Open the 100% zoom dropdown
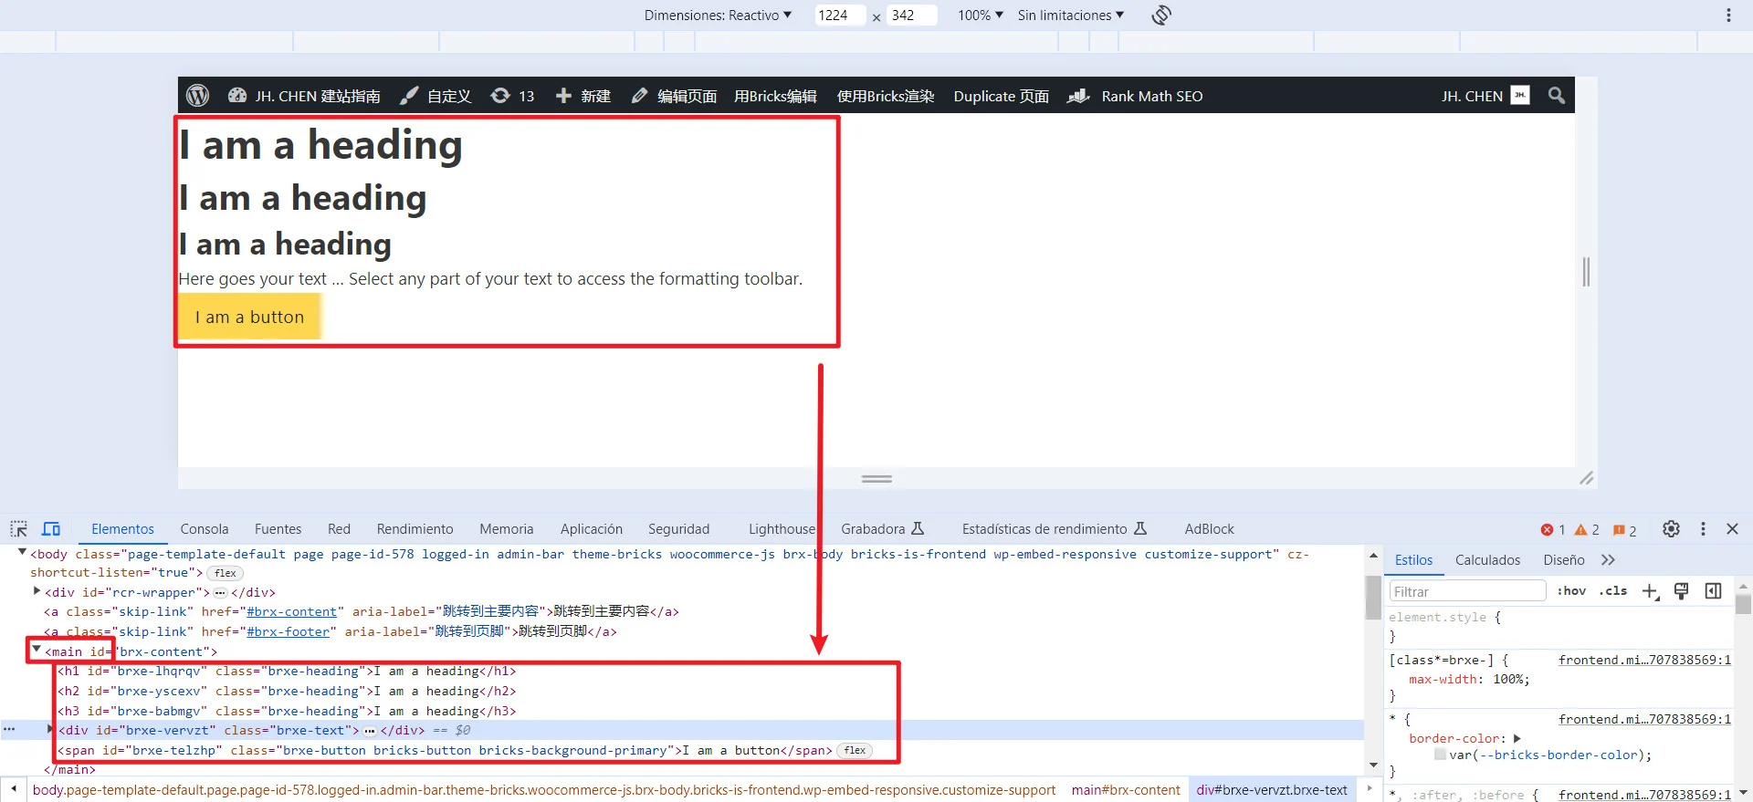The image size is (1753, 802). [x=980, y=16]
